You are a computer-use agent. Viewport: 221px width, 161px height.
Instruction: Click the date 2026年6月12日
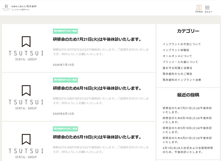(x=64, y=114)
